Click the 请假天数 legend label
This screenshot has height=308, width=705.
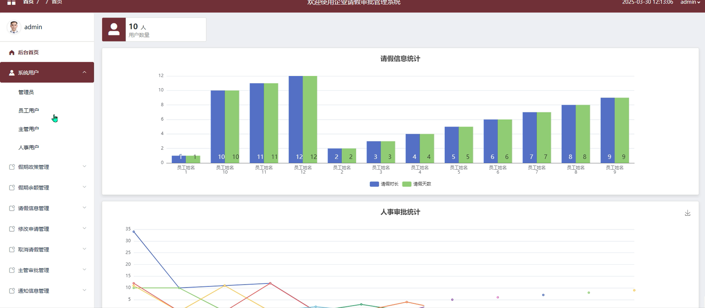point(422,184)
